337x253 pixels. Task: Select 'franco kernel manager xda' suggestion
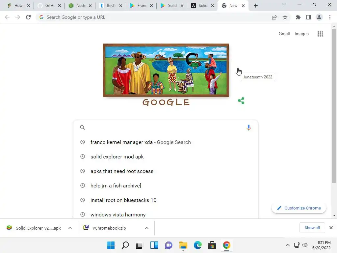166,142
